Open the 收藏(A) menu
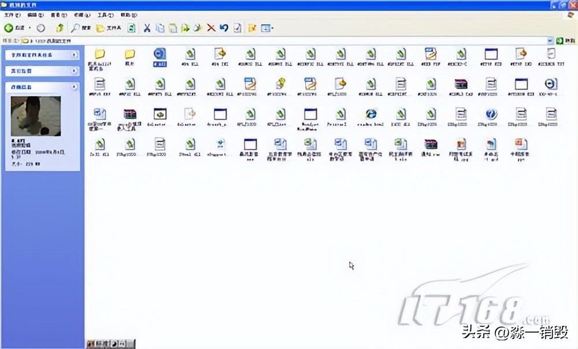This screenshot has height=349, width=578. coord(82,15)
